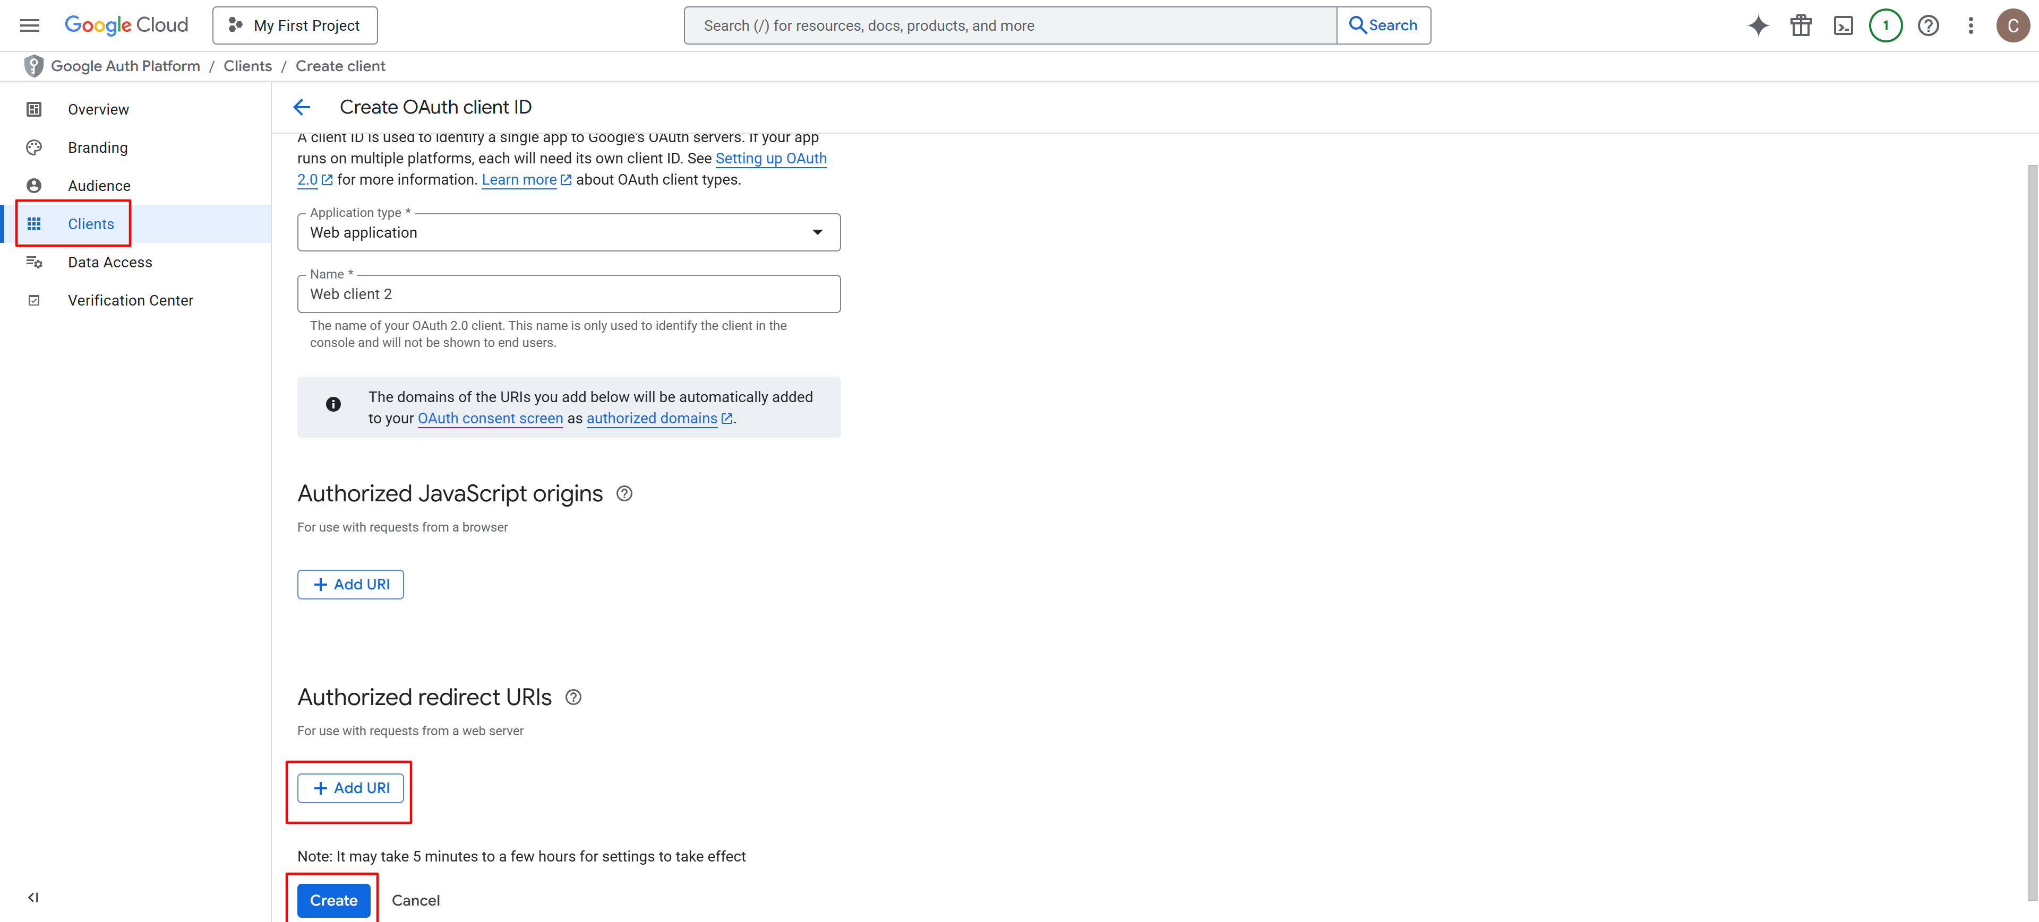The image size is (2039, 922).
Task: Open the help question mark icon
Action: (x=1927, y=25)
